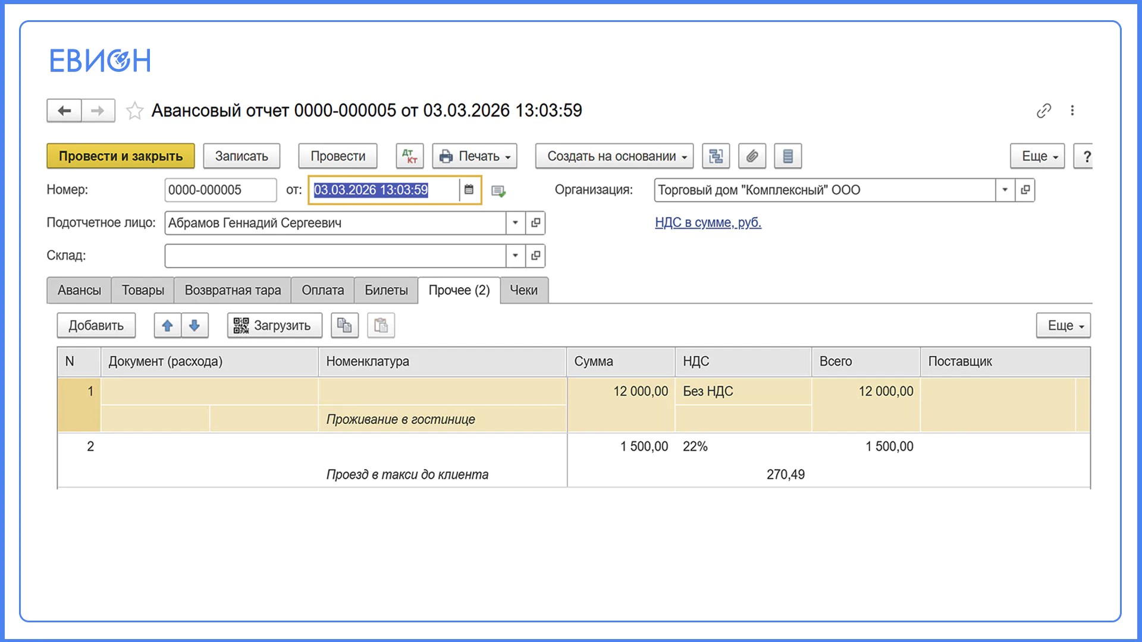
Task: Open the НДС в сумме, руб. link
Action: pyautogui.click(x=708, y=222)
